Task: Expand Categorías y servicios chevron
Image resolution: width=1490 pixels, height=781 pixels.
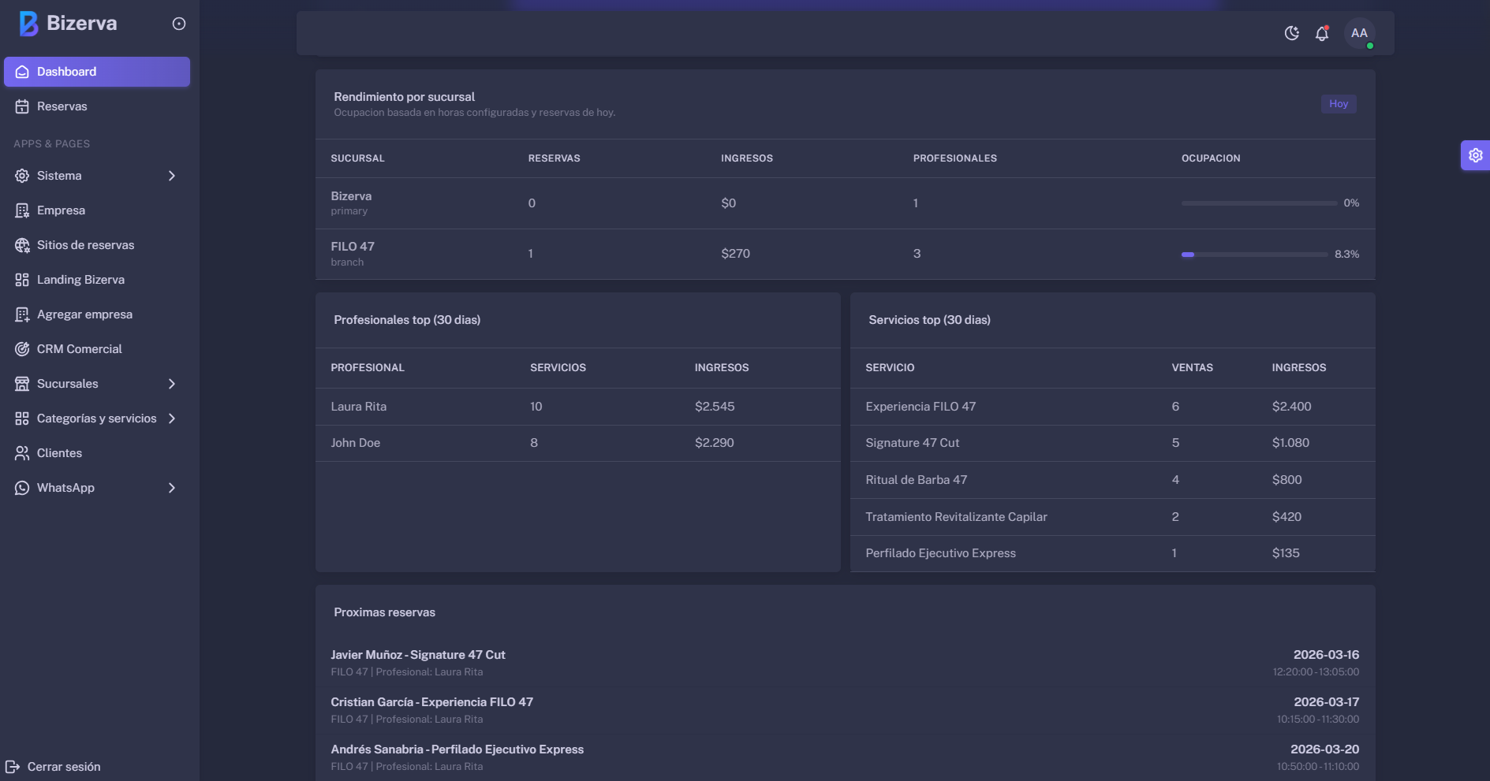Action: [172, 418]
